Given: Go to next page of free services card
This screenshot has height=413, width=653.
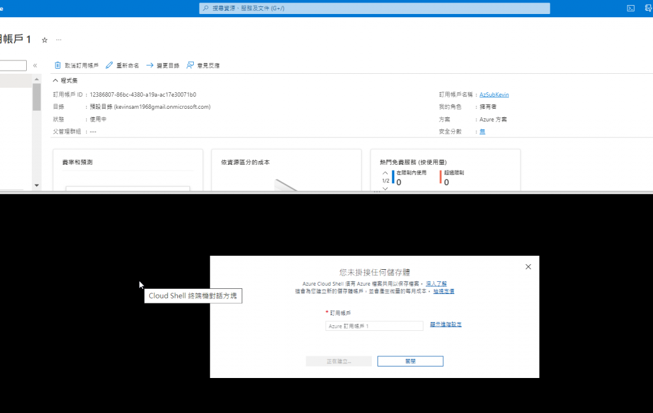Looking at the screenshot, I should click(x=385, y=188).
